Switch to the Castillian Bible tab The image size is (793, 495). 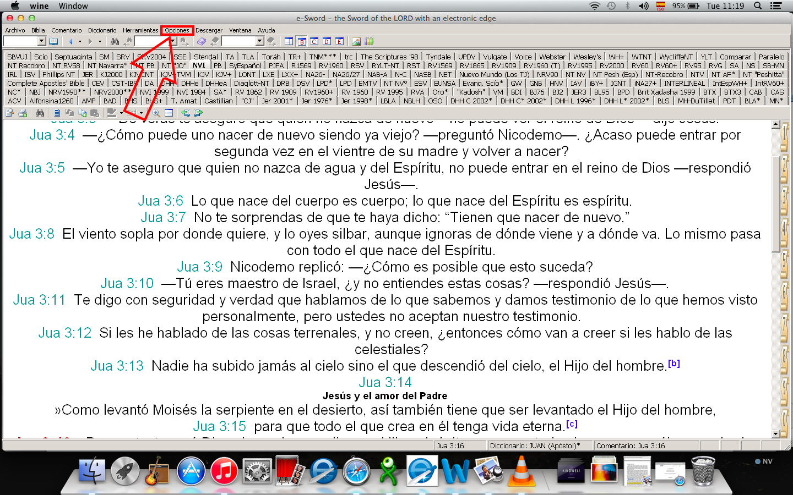(219, 101)
